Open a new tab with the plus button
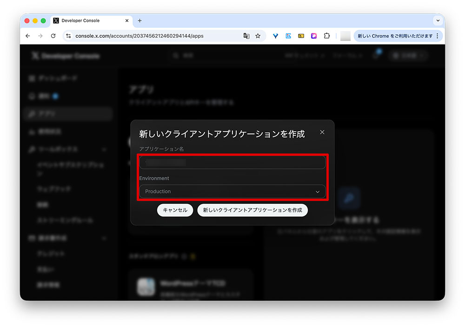The height and width of the screenshot is (327, 465). click(139, 20)
